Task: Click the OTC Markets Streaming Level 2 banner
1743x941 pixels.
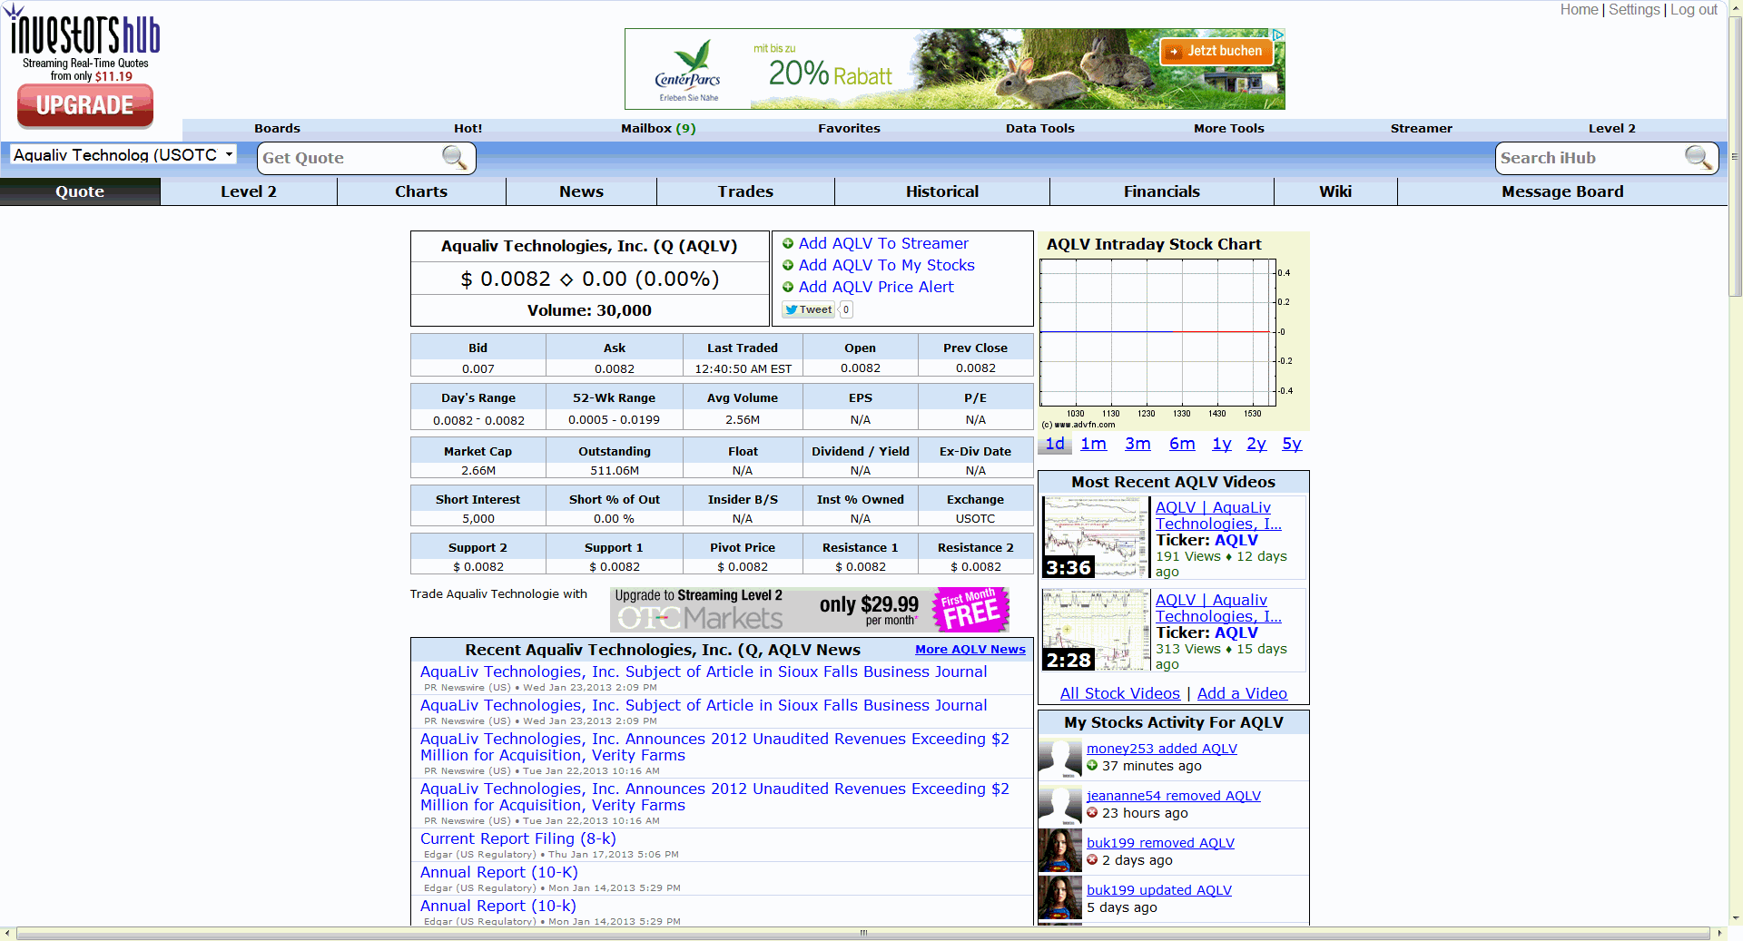Action: (x=810, y=610)
